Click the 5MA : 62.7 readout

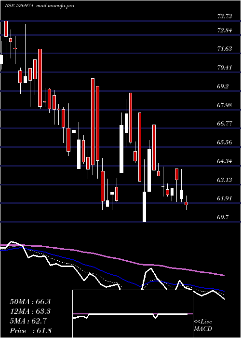click(28, 321)
